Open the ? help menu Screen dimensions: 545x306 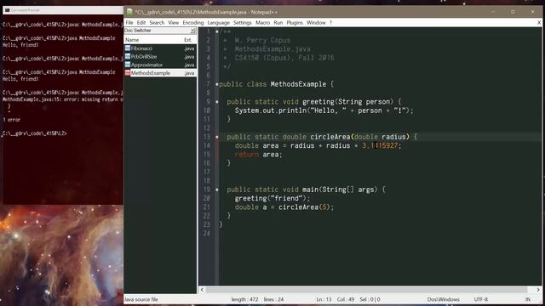tap(330, 23)
